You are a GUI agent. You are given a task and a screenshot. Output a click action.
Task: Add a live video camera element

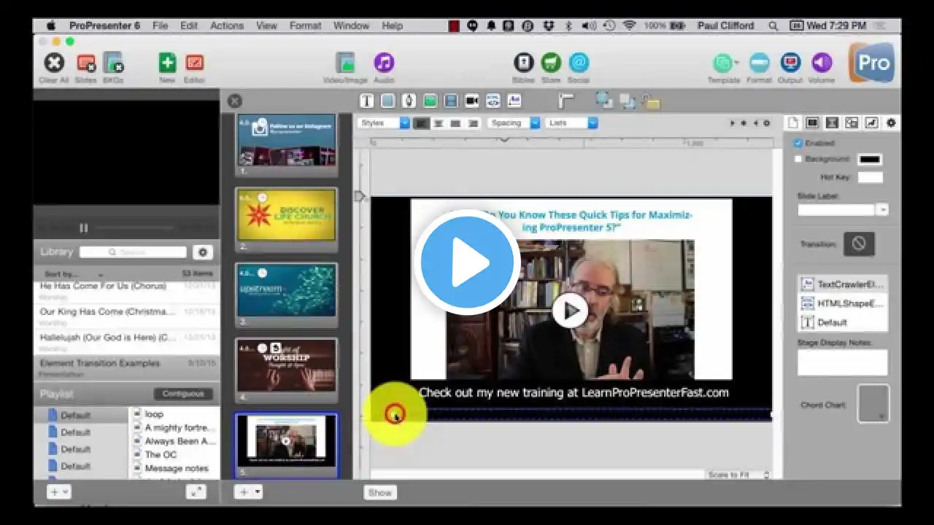472,101
